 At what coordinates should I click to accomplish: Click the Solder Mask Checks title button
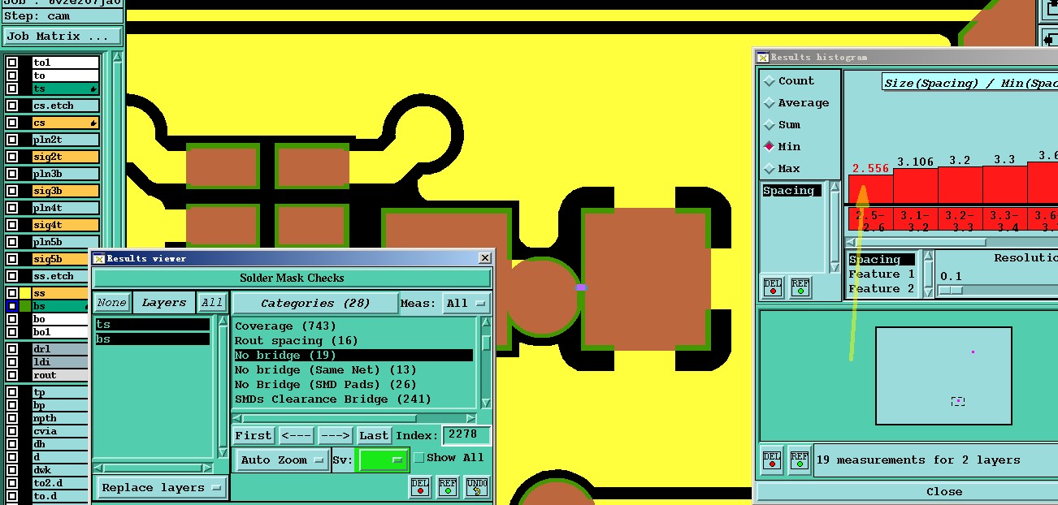point(292,278)
